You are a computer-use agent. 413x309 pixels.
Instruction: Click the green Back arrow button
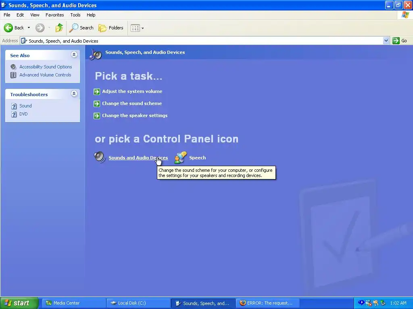click(8, 28)
